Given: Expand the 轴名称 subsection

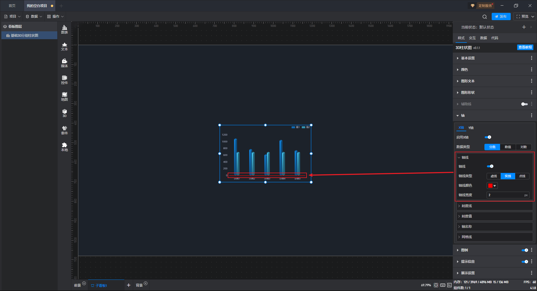Looking at the screenshot, I should [x=494, y=227].
